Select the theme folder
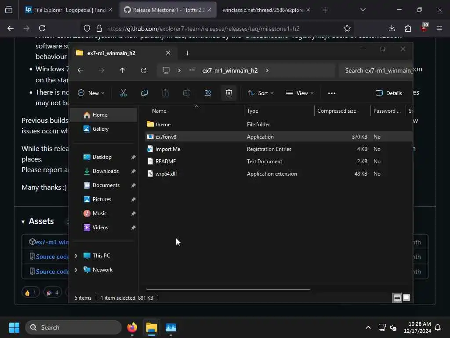The height and width of the screenshot is (338, 450). point(278,124)
